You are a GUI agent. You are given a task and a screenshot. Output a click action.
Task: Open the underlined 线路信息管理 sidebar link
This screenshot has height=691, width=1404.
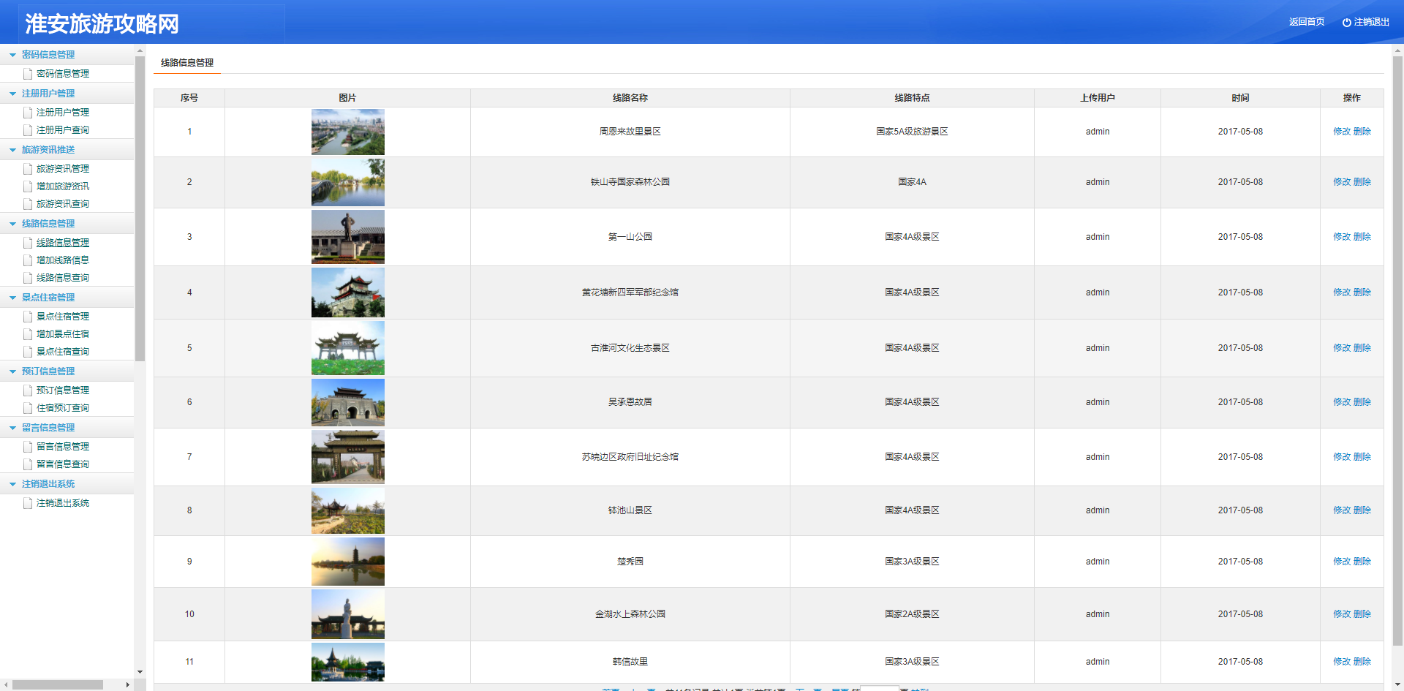pyautogui.click(x=63, y=243)
